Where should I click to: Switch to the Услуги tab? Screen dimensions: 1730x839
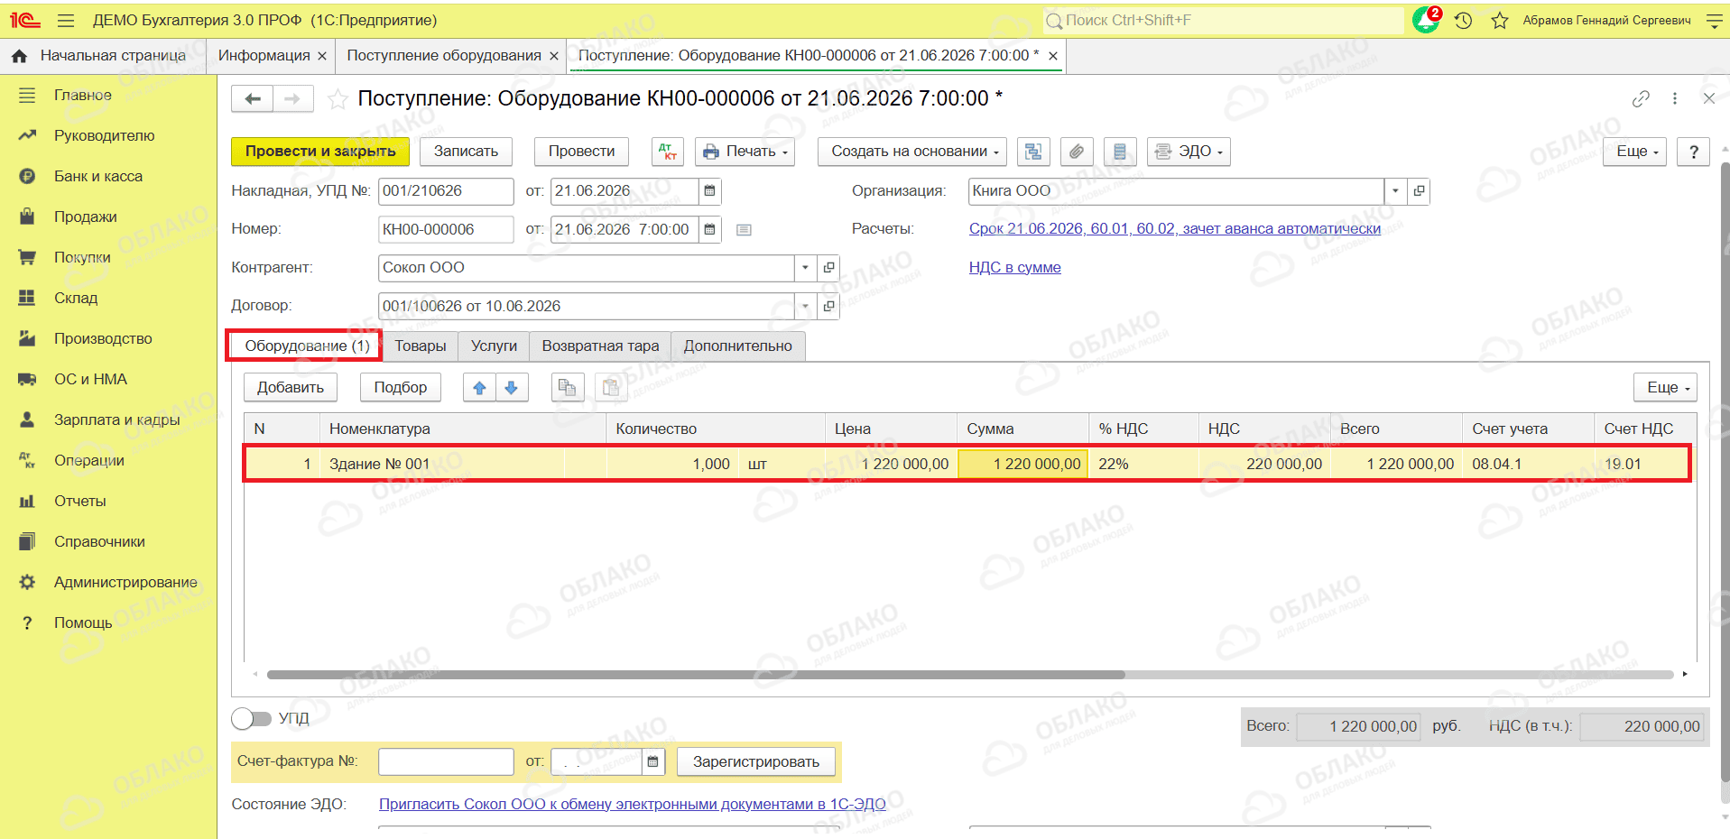pos(494,346)
